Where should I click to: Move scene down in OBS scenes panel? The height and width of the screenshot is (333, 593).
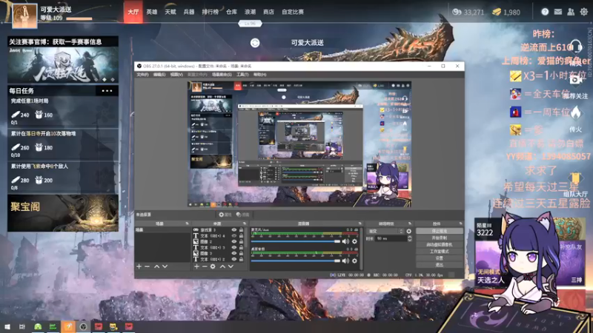tap(165, 266)
